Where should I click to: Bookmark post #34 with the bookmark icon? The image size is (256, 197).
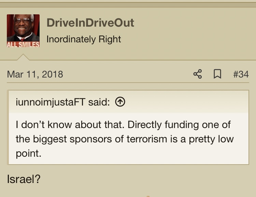217,74
